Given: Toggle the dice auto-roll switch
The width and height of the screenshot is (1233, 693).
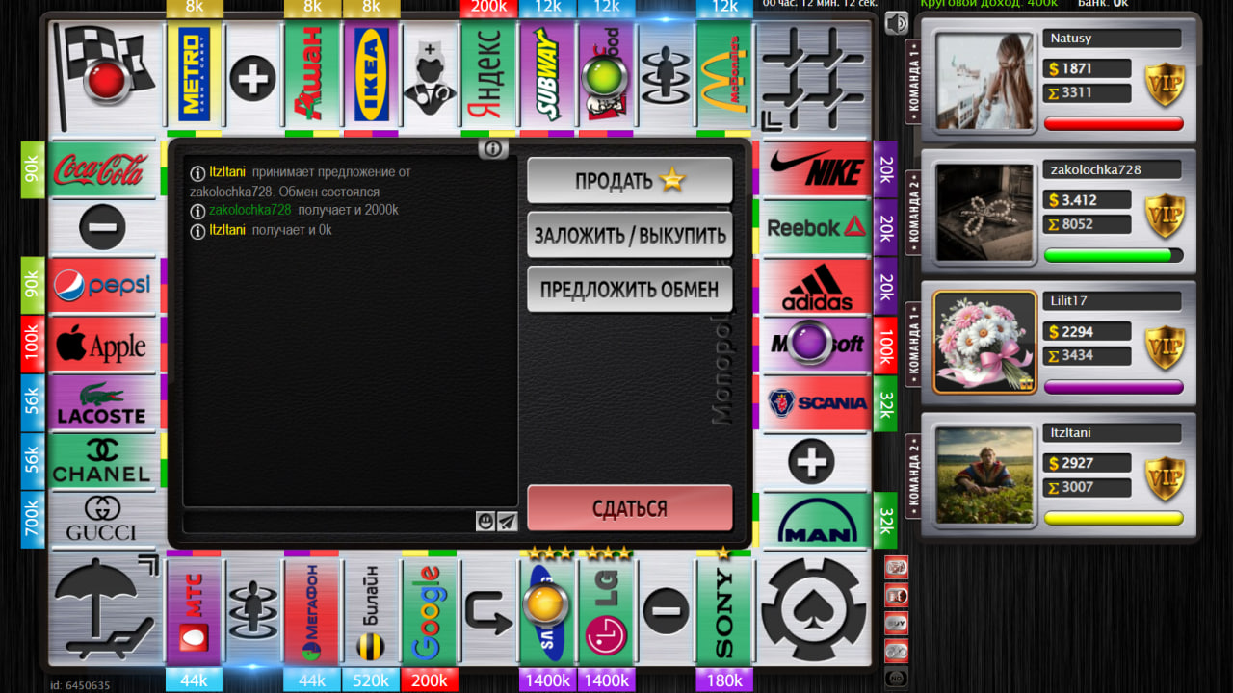Looking at the screenshot, I should click(x=897, y=568).
